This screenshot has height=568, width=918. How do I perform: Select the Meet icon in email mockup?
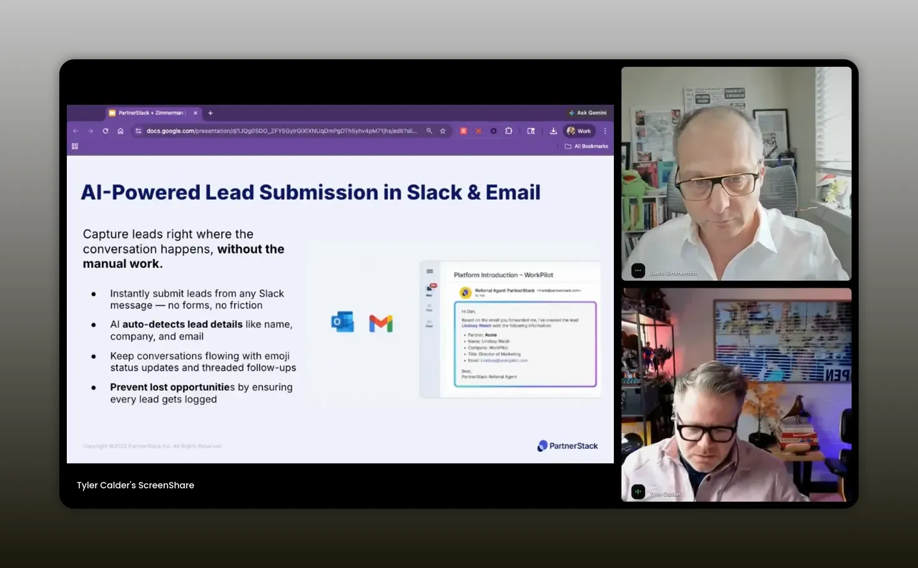click(429, 324)
